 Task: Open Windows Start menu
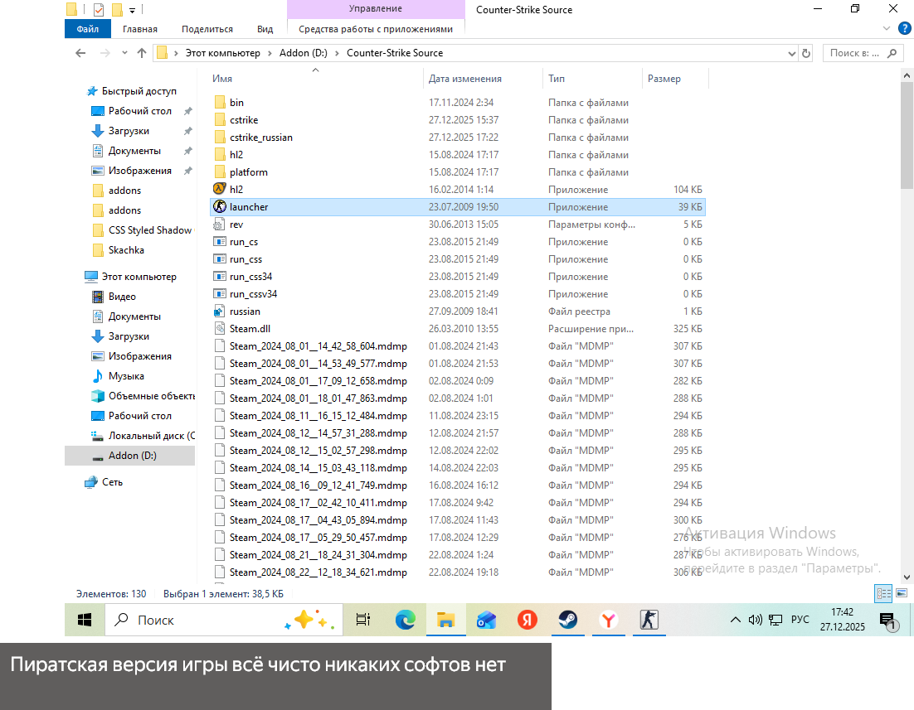(x=85, y=620)
